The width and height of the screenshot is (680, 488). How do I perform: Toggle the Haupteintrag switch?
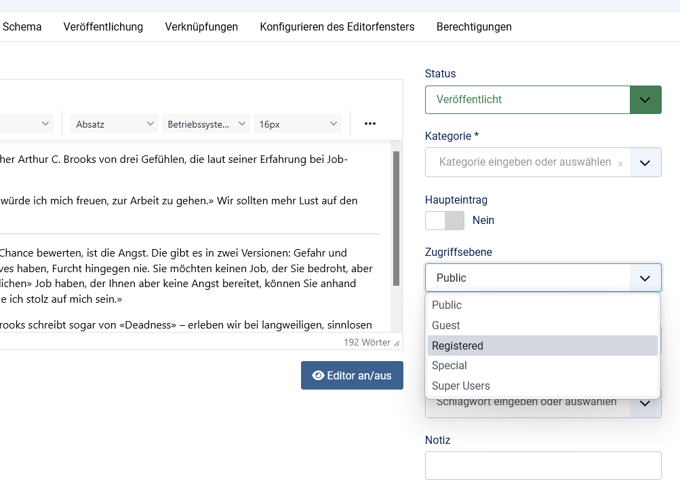pyautogui.click(x=445, y=221)
